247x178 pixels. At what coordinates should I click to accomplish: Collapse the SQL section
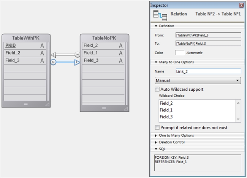pos(155,149)
